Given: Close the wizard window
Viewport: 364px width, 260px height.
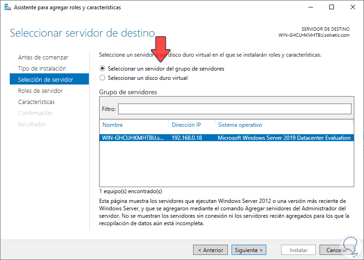Looking at the screenshot, I should [352, 7].
